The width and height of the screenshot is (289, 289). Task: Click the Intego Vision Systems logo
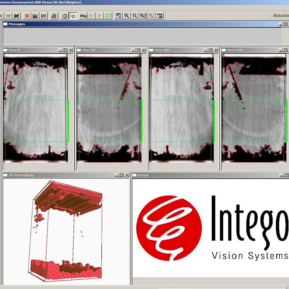coord(212,228)
